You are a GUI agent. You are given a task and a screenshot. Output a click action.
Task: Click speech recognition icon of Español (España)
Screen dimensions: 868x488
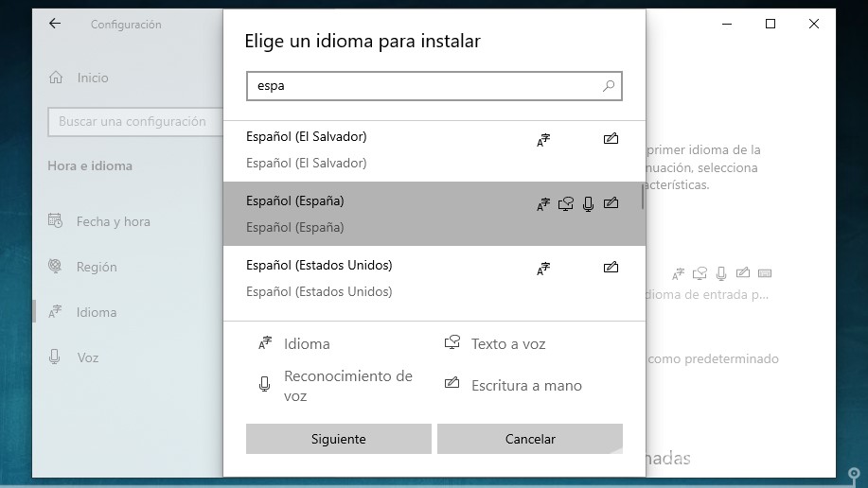(x=588, y=204)
